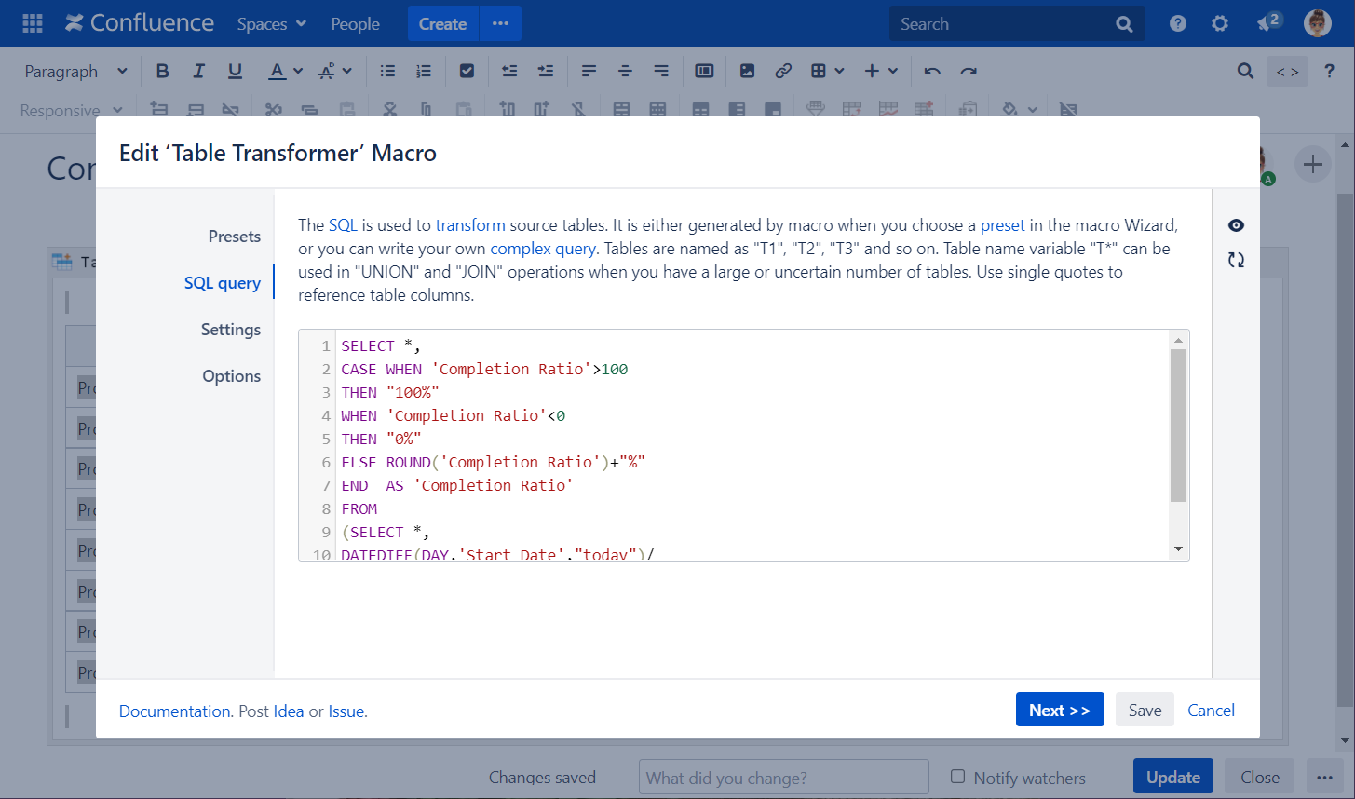Toggle bold formatting
Screen dimensions: 1355x799
tap(163, 71)
